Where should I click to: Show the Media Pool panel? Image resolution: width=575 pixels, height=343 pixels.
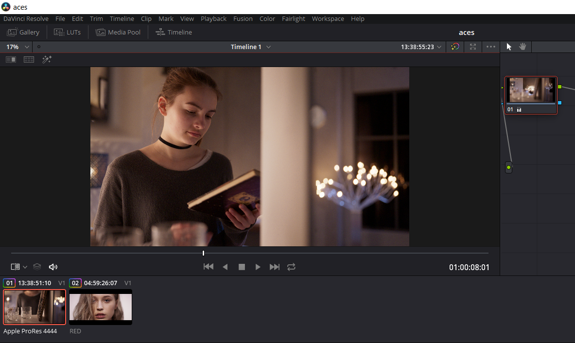pyautogui.click(x=118, y=32)
